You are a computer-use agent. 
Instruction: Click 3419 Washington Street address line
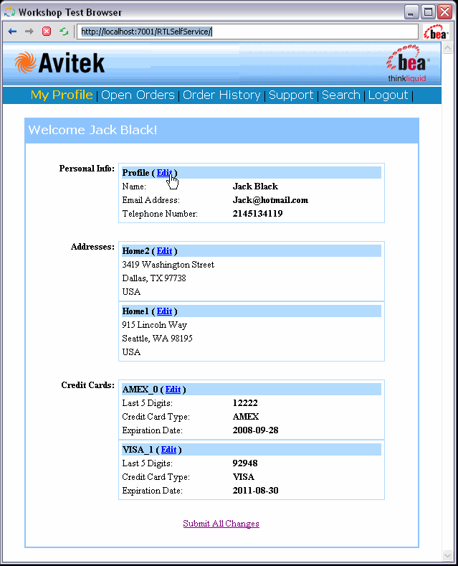pos(168,265)
